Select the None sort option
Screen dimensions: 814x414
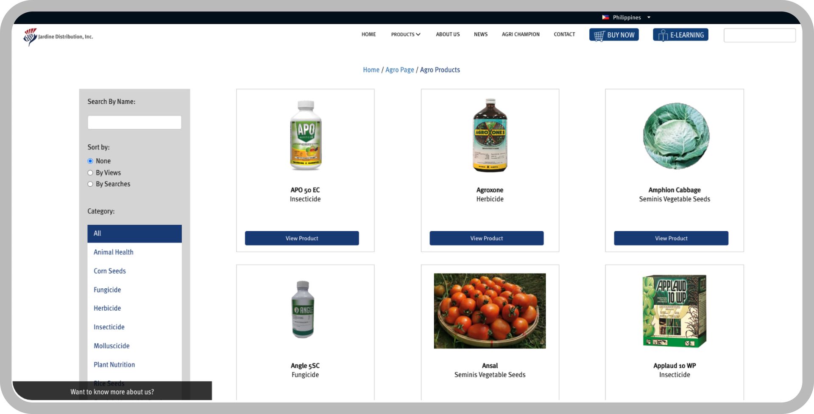90,161
